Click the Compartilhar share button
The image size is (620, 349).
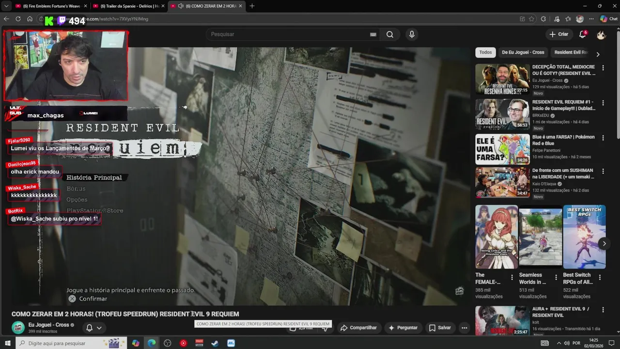[358, 328]
